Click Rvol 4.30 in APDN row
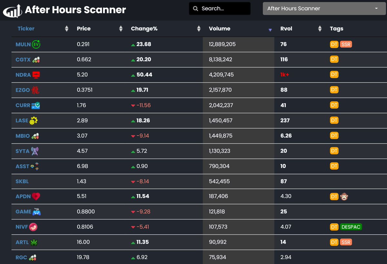The width and height of the screenshot is (387, 264). (286, 196)
